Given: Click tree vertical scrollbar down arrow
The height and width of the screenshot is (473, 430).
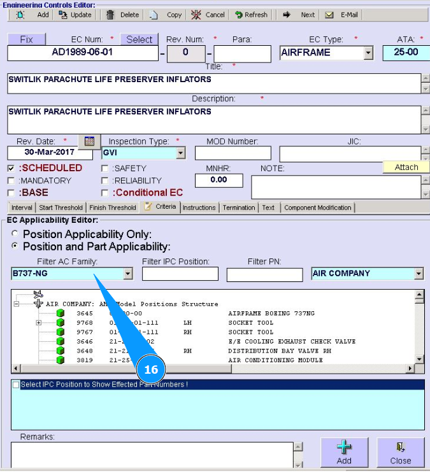Looking at the screenshot, I should 419,359.
